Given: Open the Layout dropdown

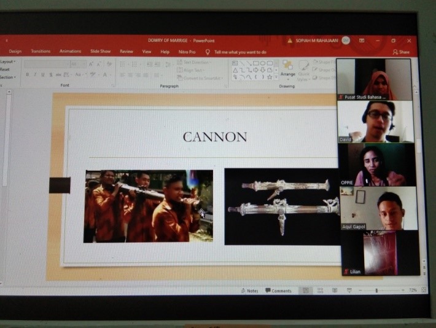Looking at the screenshot, I should (x=8, y=61).
